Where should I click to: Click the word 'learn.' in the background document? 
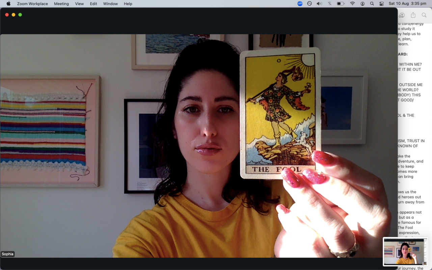[x=403, y=44]
